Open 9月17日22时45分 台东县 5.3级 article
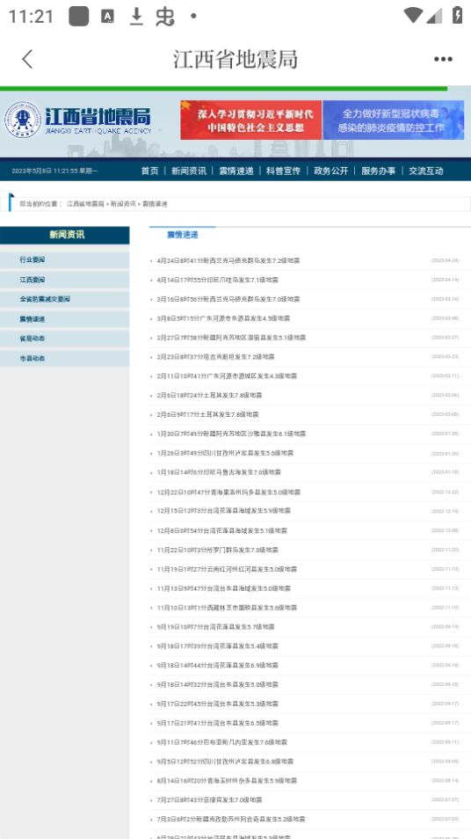This screenshot has height=839, width=471. tap(218, 704)
